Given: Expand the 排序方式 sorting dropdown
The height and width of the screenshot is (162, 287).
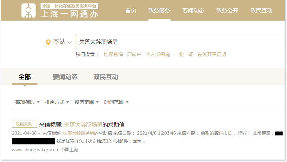Looking at the screenshot, I should 57,102.
